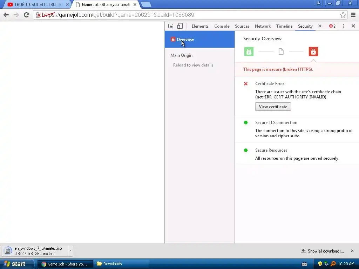Click the Reload to view details text
The height and width of the screenshot is (269, 359).
193,65
